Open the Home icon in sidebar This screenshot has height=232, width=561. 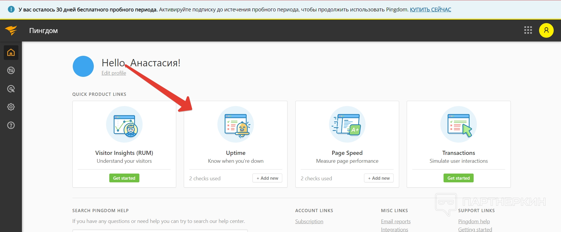(x=11, y=53)
